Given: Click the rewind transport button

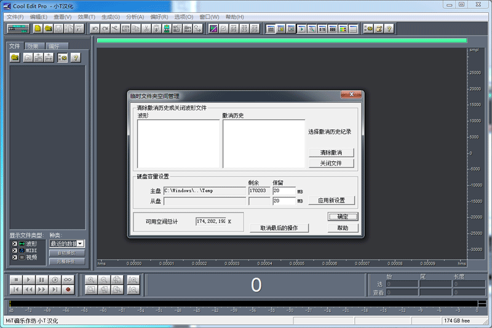Looking at the screenshot, I should tap(29, 289).
